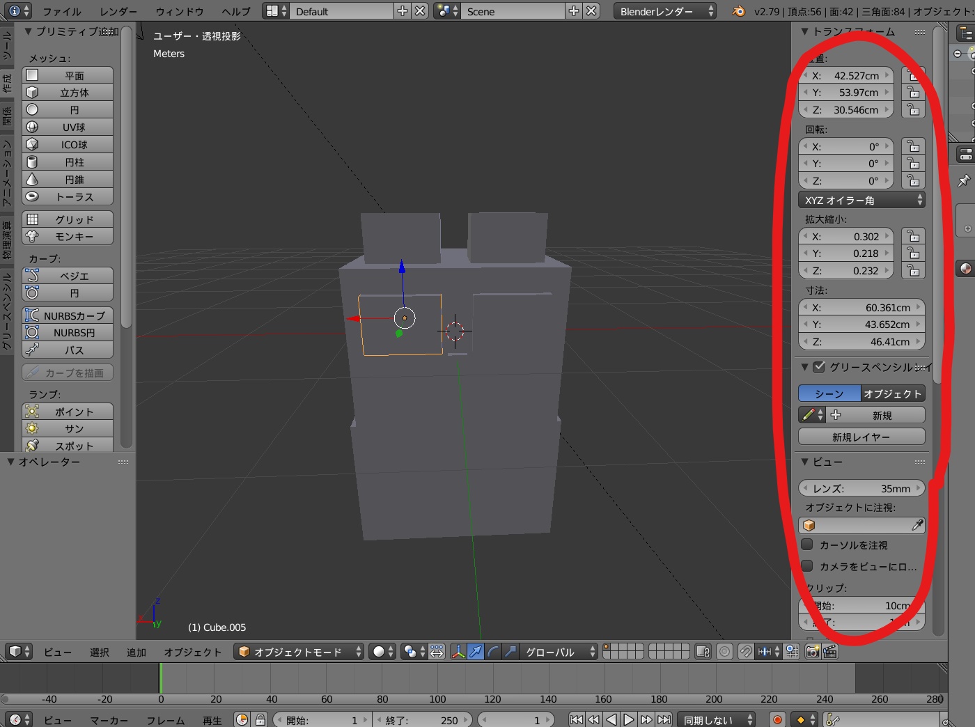Lock the X position with padlock toggle
The width and height of the screenshot is (975, 727).
pos(913,75)
